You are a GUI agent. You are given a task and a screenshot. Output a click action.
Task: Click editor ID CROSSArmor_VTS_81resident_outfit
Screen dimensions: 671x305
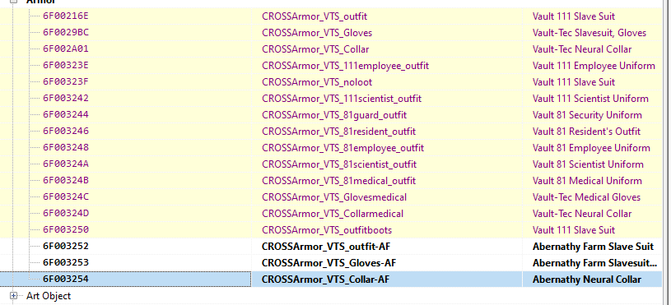click(x=339, y=132)
